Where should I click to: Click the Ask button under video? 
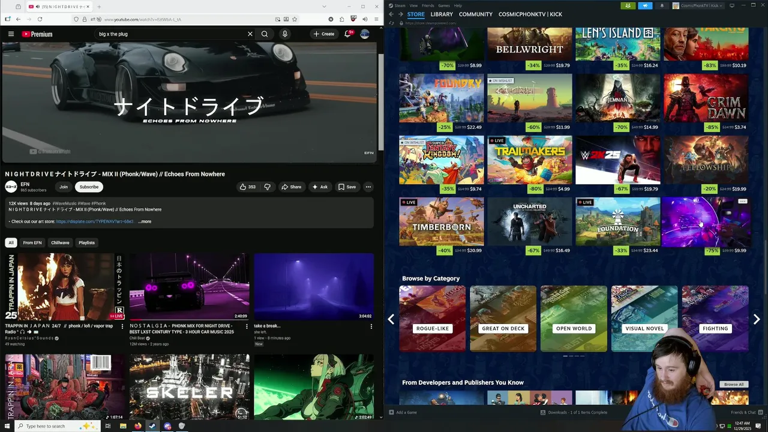(x=320, y=187)
